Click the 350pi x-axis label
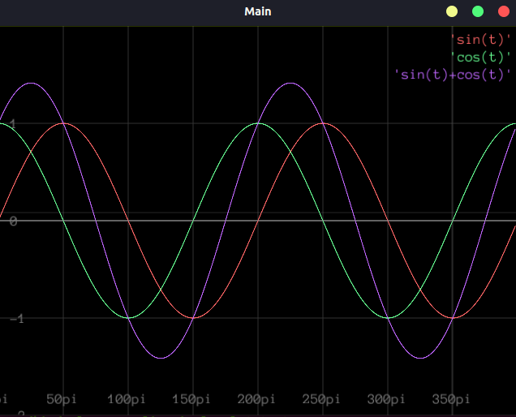516x417 pixels. [x=450, y=399]
